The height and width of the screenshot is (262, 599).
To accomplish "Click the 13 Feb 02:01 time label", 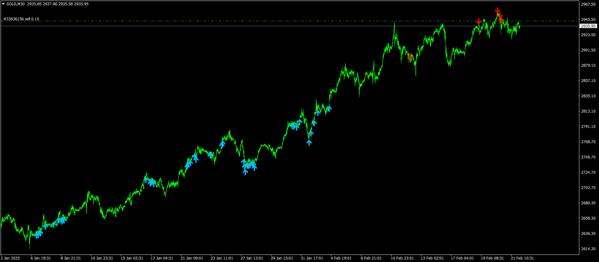I will coord(432,258).
